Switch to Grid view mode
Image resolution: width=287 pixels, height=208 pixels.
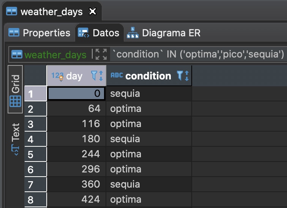coord(15,89)
